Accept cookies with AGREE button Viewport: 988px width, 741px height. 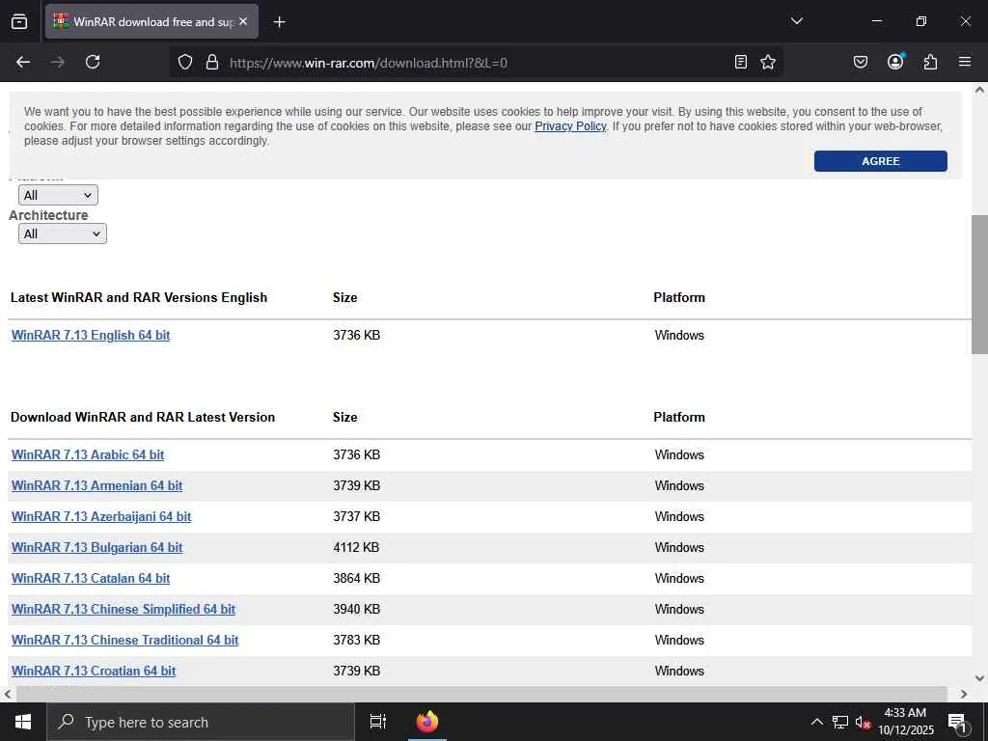tap(880, 161)
